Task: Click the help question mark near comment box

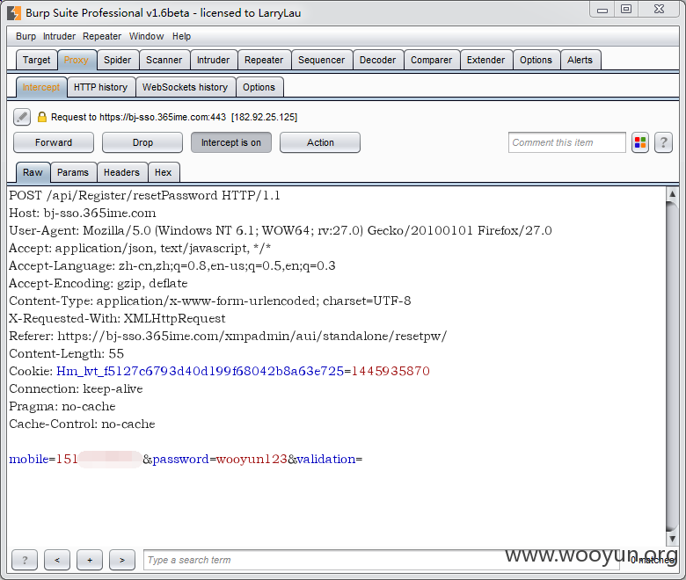Action: 663,142
